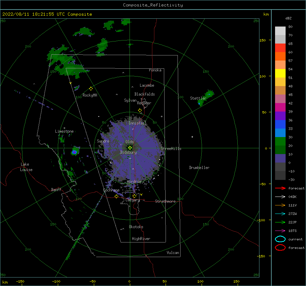Click the 22JP legend label
This screenshot has width=306, height=286.
click(292, 222)
